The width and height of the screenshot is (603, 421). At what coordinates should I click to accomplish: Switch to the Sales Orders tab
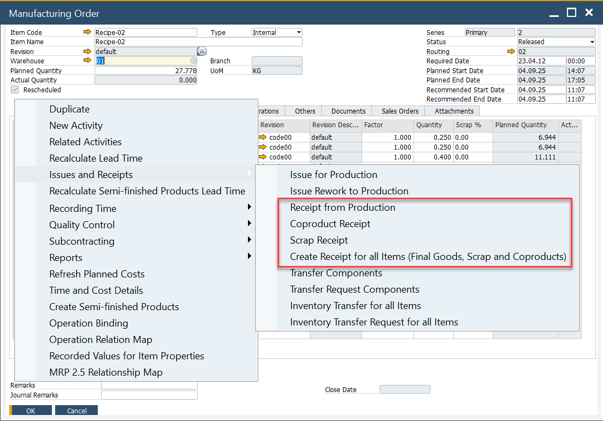400,111
